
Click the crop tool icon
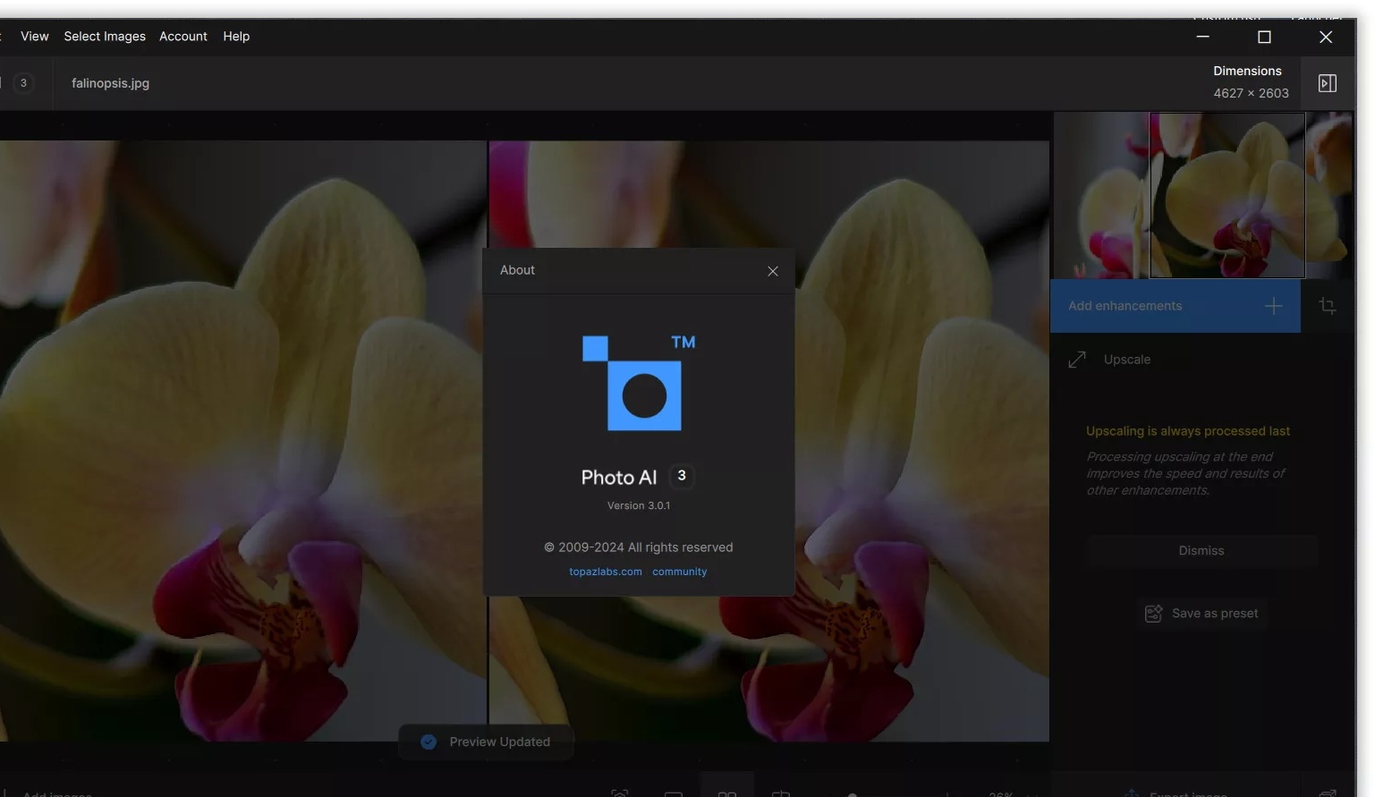click(1328, 306)
